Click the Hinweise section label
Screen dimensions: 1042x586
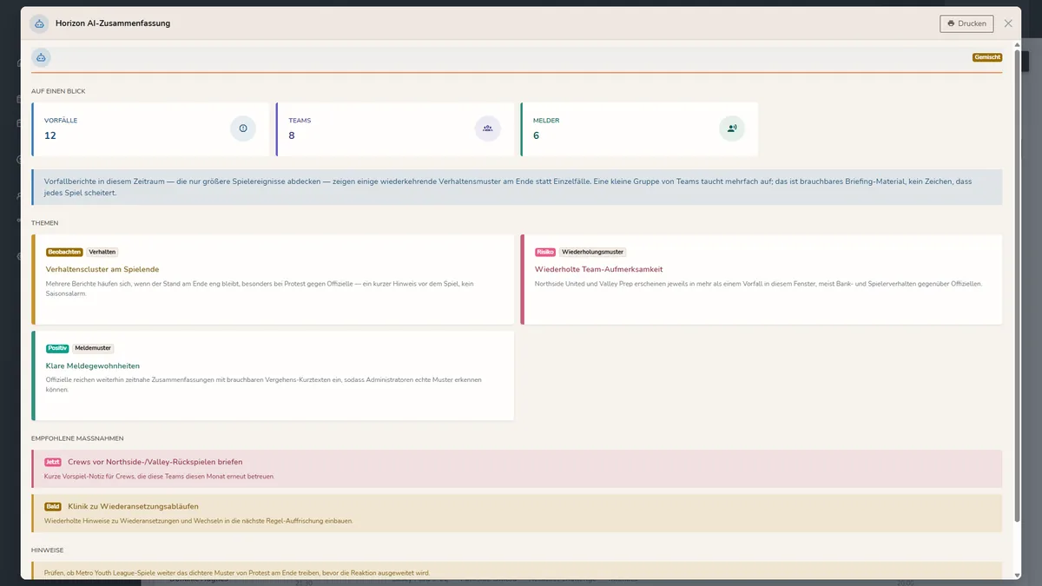point(47,550)
